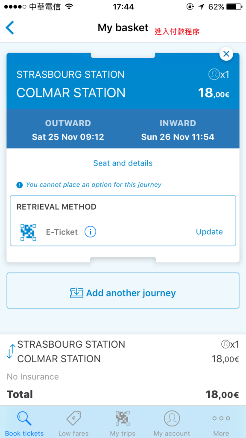Go back using the blue chevron arrow

[9, 28]
